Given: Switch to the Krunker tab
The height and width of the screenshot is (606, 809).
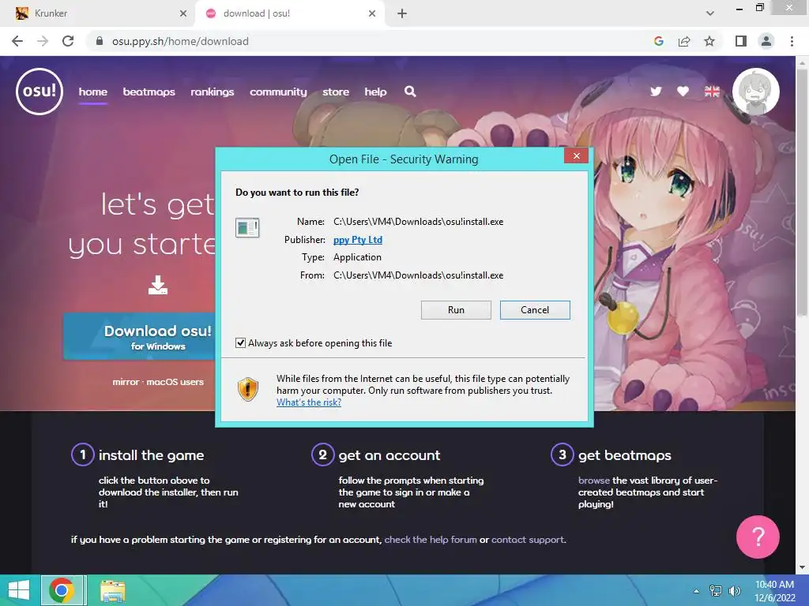Looking at the screenshot, I should [x=98, y=13].
